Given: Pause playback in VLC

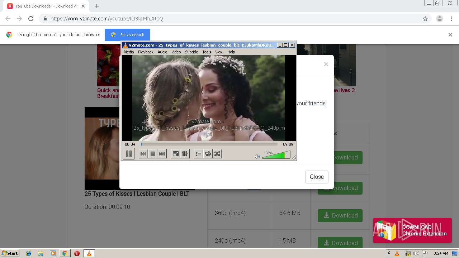Looking at the screenshot, I should (x=129, y=154).
